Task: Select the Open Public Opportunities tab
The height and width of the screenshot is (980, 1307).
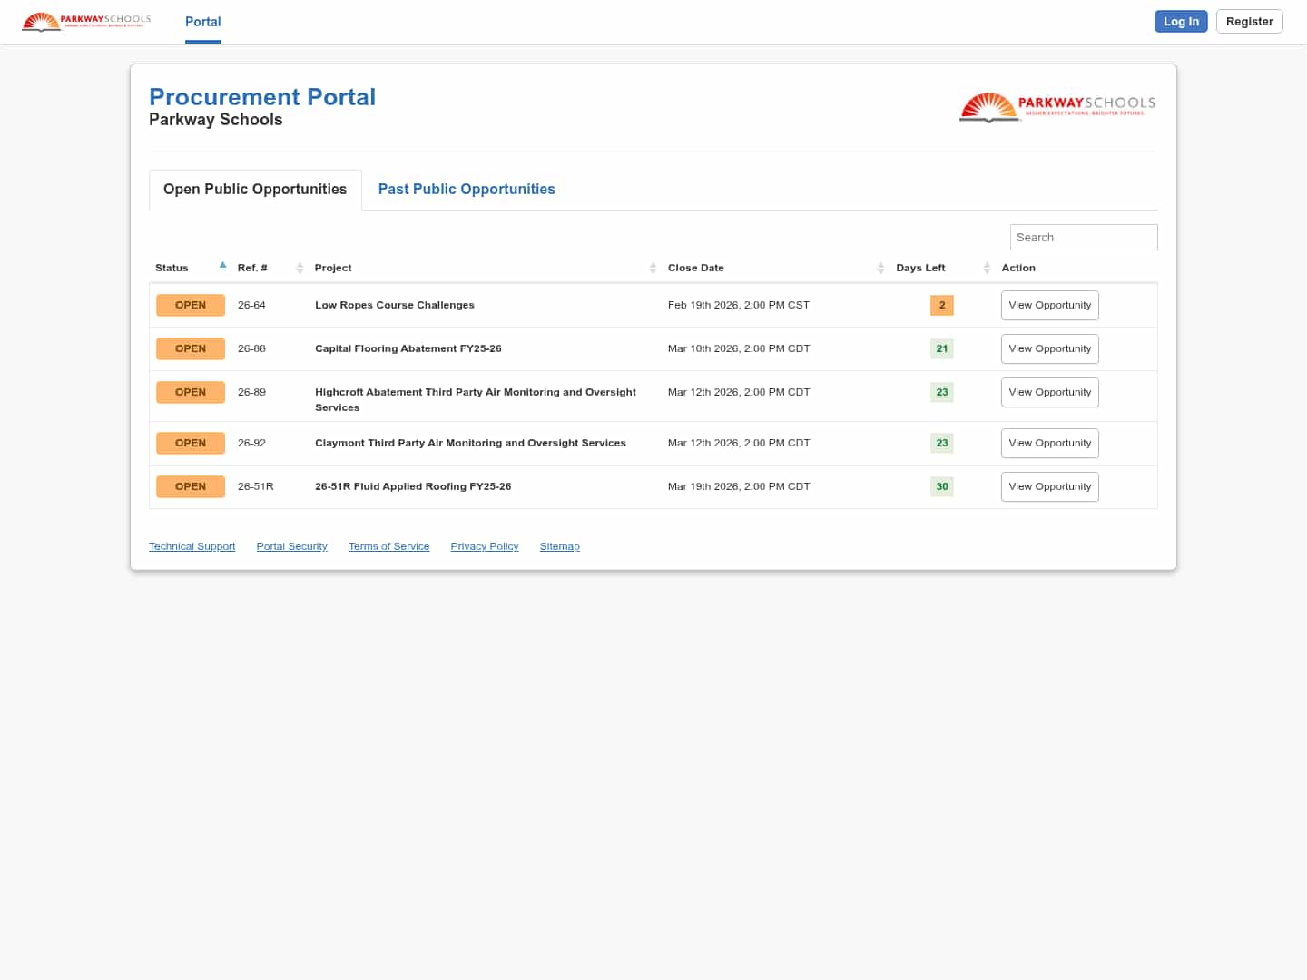Action: [255, 189]
